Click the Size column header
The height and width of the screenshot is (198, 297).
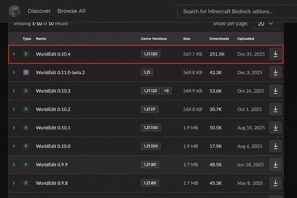(187, 39)
